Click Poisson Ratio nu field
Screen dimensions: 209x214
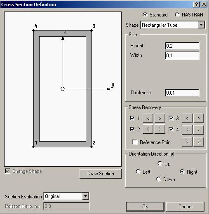[66, 206]
